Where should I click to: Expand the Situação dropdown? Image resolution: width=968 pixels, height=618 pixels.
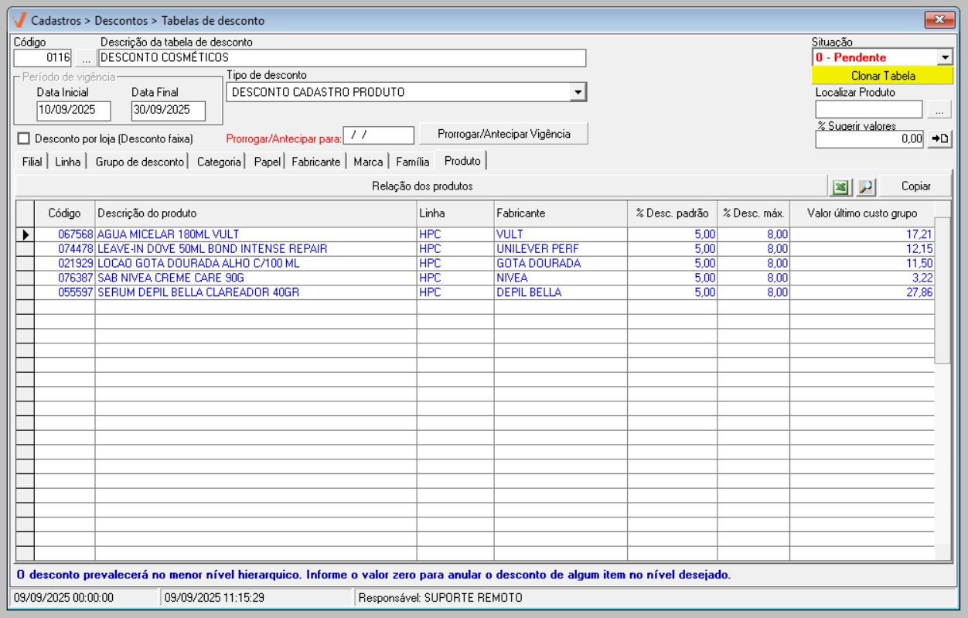[x=945, y=57]
